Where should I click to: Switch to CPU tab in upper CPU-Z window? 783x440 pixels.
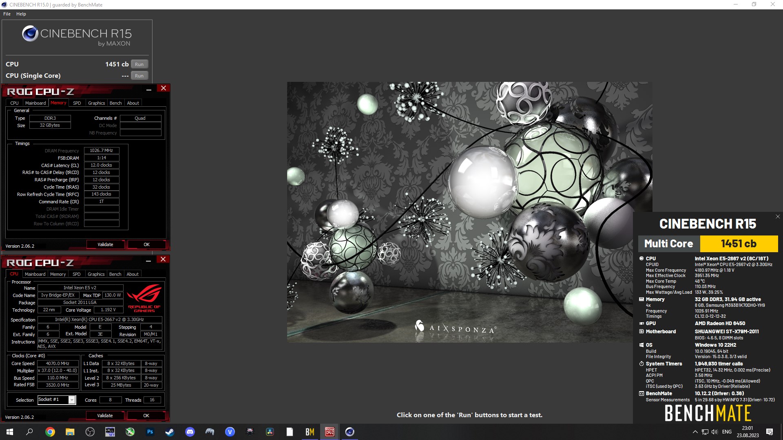[x=14, y=103]
